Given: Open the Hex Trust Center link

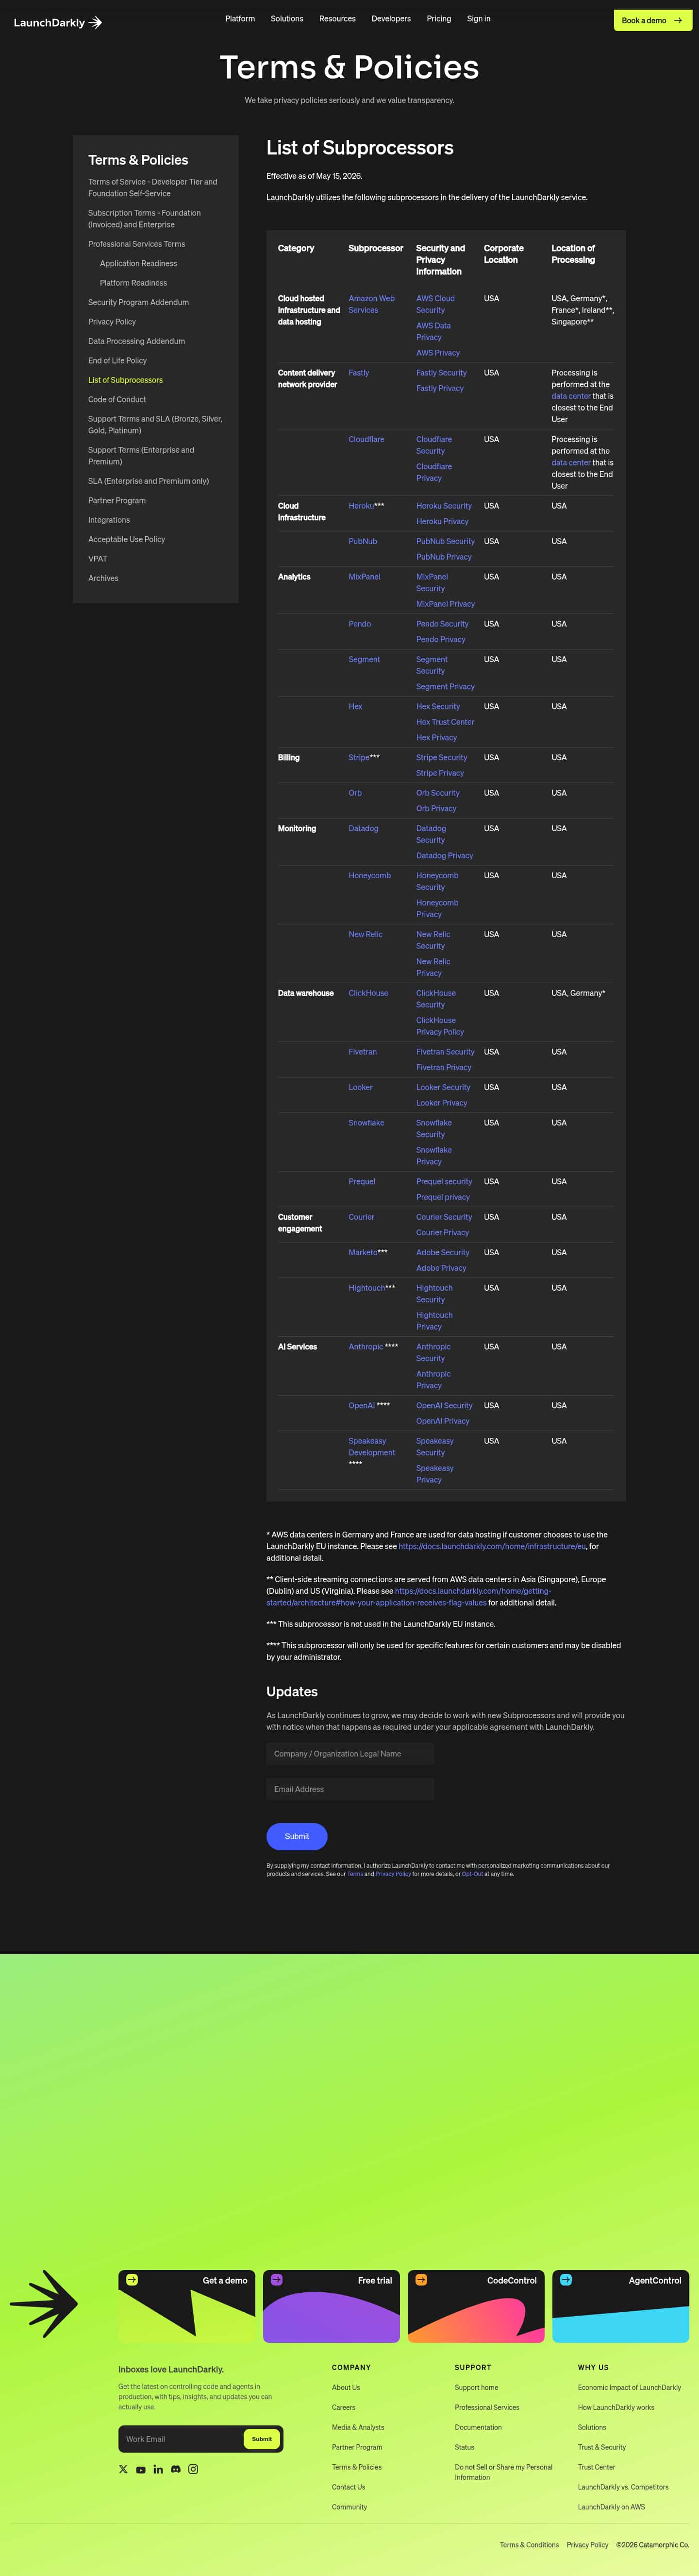Looking at the screenshot, I should tap(445, 722).
